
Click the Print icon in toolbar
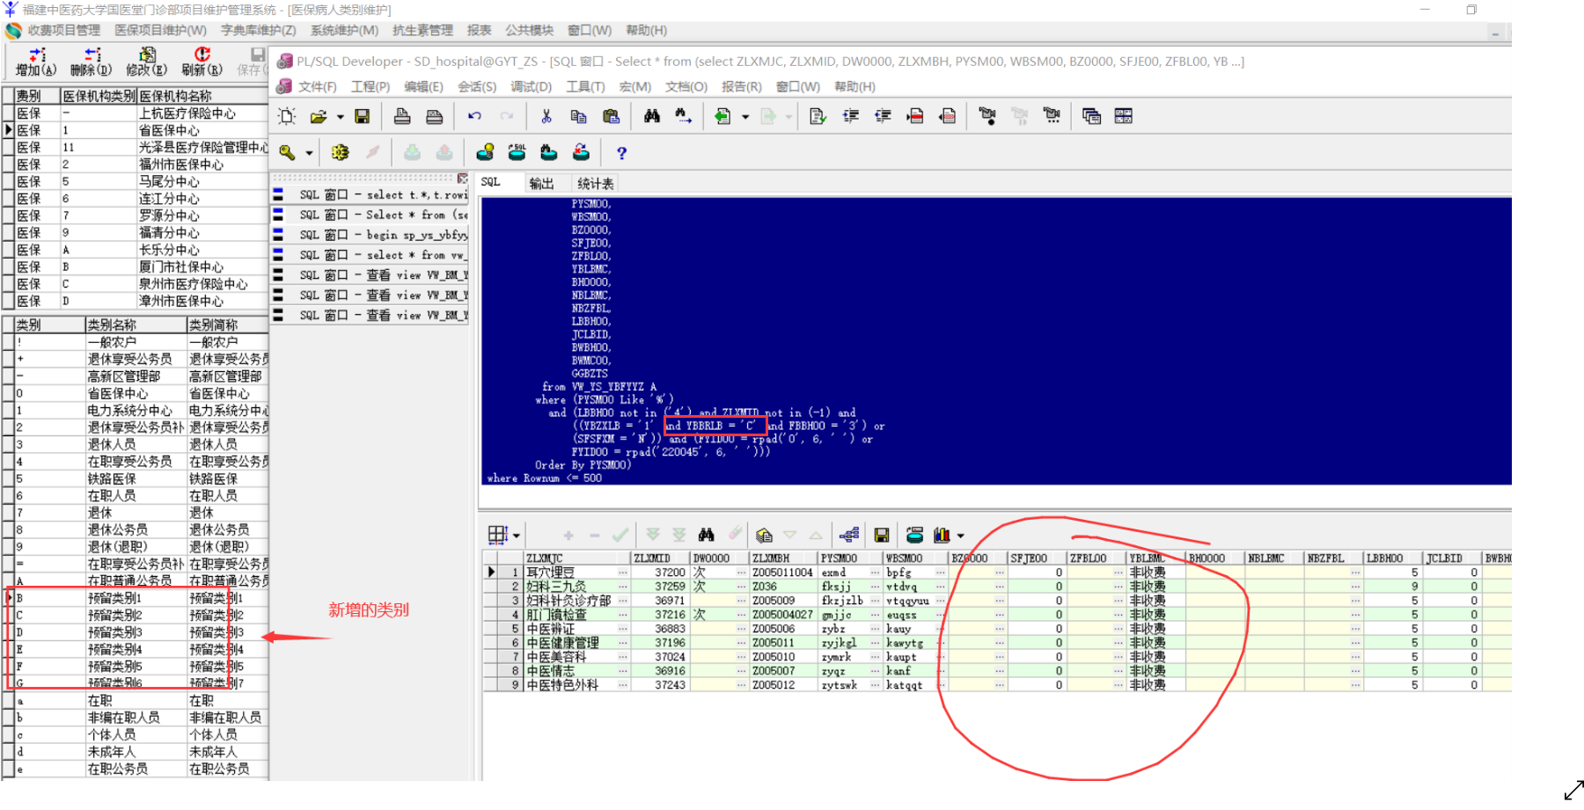pos(402,116)
